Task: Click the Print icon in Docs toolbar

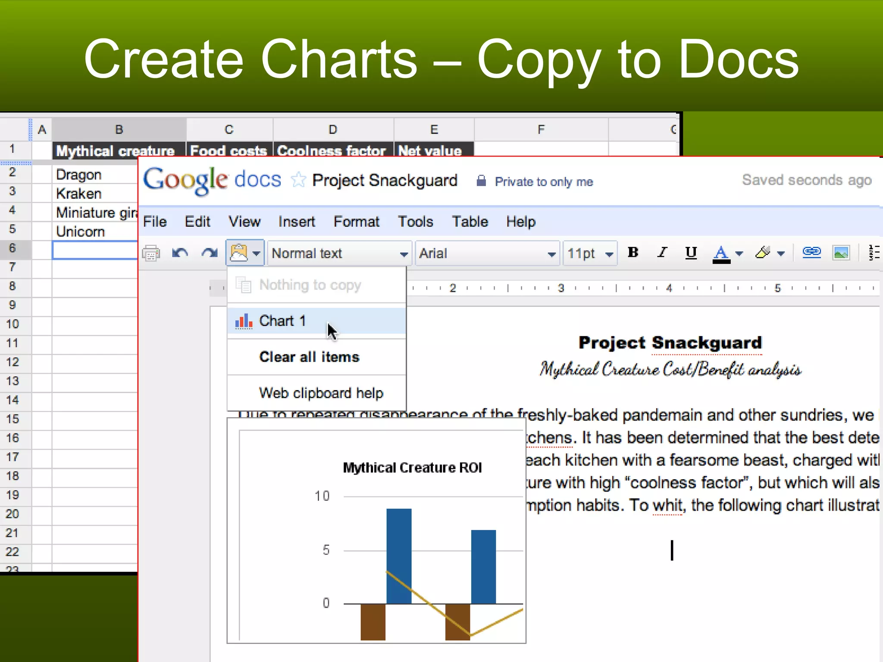Action: pos(151,253)
